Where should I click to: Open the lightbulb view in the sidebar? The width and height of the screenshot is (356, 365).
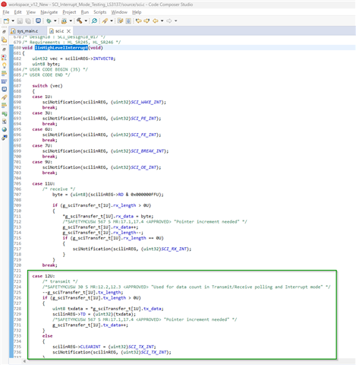click(x=5, y=65)
